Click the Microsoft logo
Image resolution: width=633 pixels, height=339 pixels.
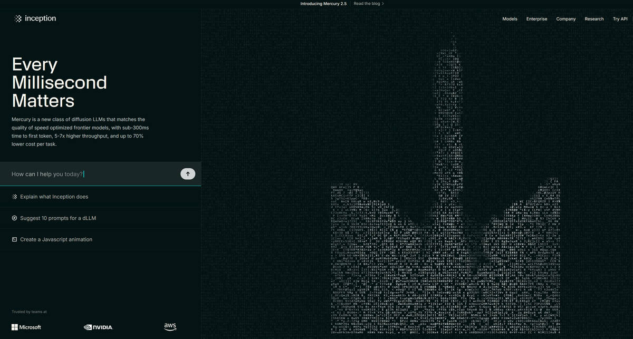click(26, 327)
